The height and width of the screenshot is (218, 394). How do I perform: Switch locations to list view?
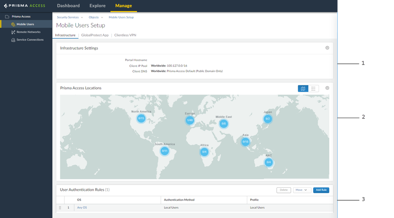click(313, 88)
